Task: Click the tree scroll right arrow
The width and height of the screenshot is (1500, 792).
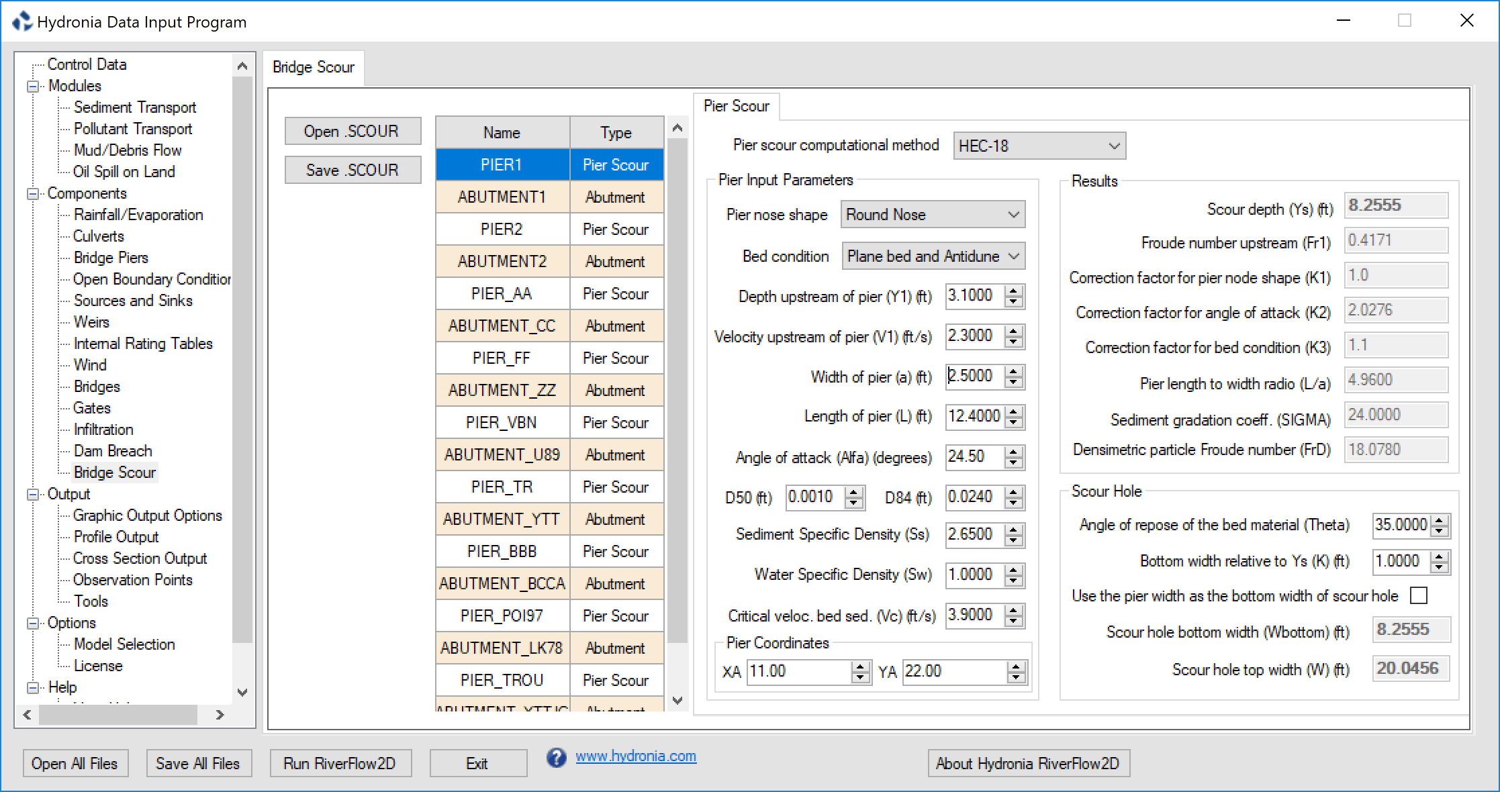Action: [220, 715]
